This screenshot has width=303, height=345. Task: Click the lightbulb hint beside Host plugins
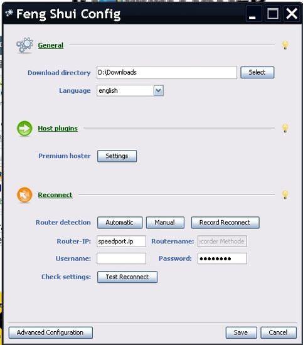tap(285, 128)
